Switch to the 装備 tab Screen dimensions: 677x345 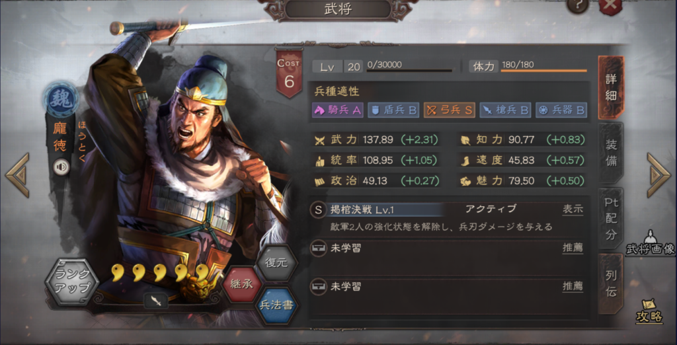click(x=610, y=153)
